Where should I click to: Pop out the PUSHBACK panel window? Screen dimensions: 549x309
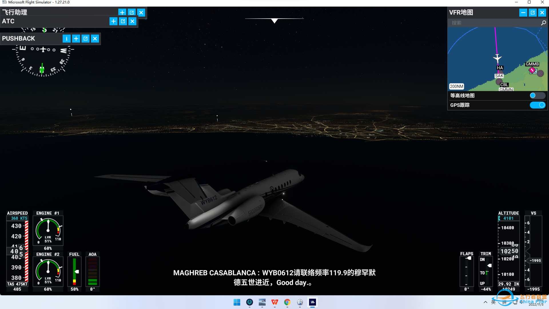click(85, 39)
